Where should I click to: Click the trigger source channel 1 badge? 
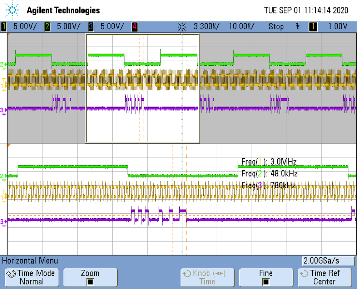(x=313, y=27)
